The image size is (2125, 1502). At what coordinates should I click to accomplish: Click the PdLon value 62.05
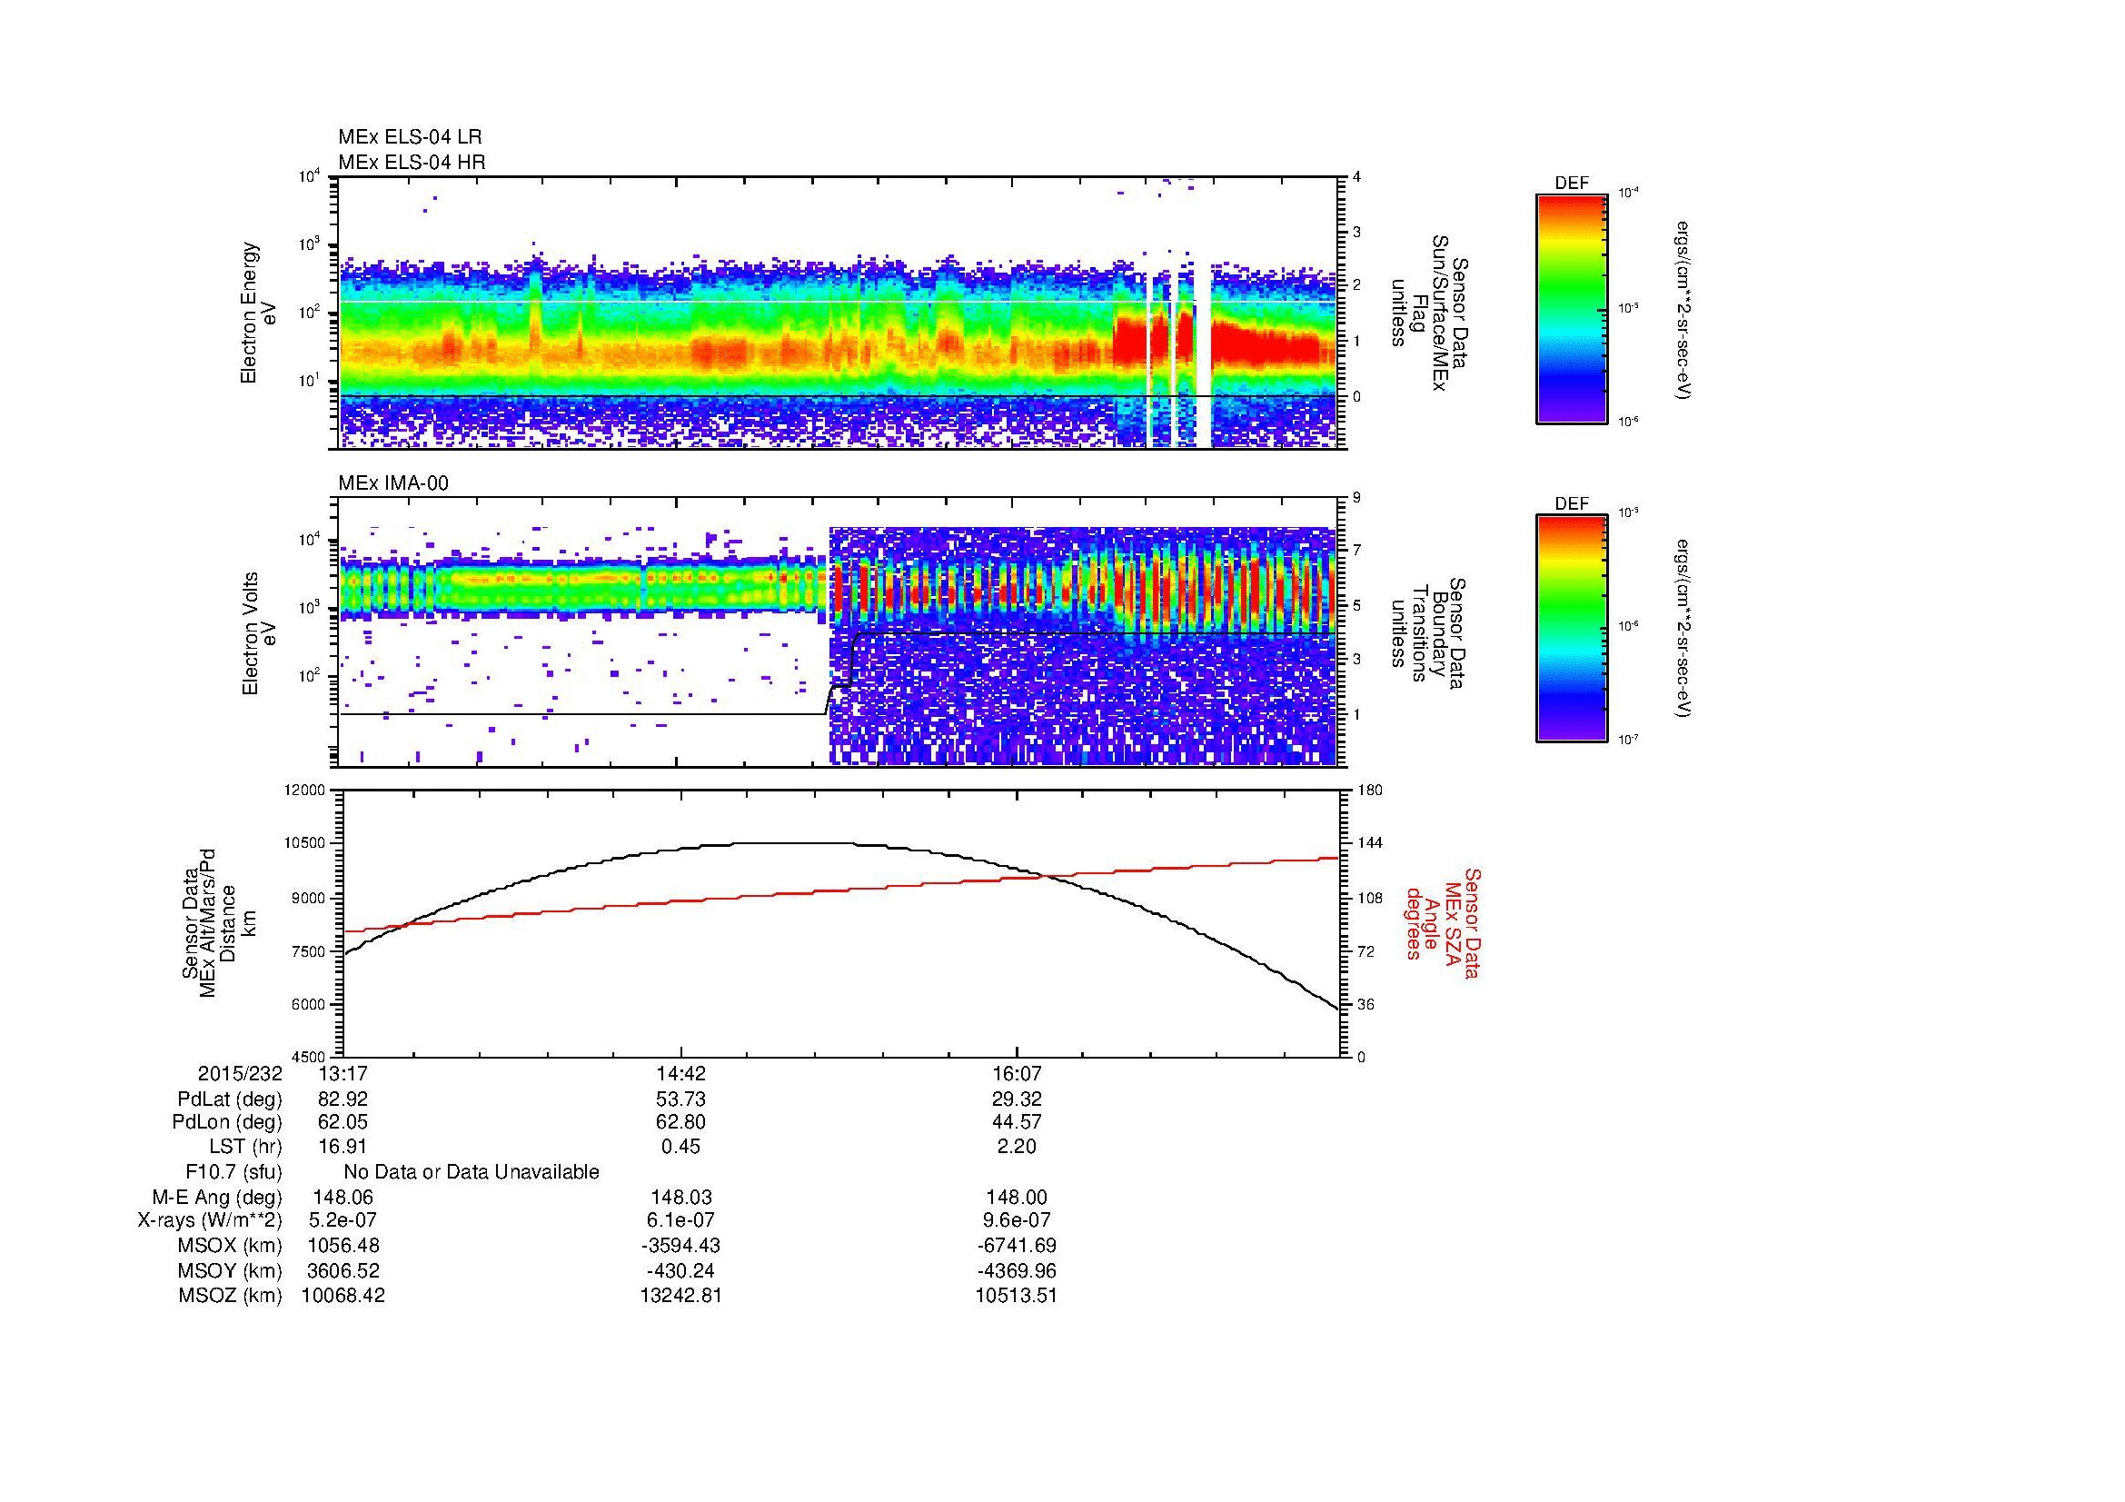click(343, 1121)
